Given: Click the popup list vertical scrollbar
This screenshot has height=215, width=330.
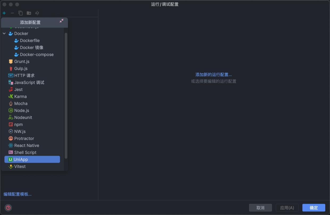Looking at the screenshot, I should click(66, 95).
